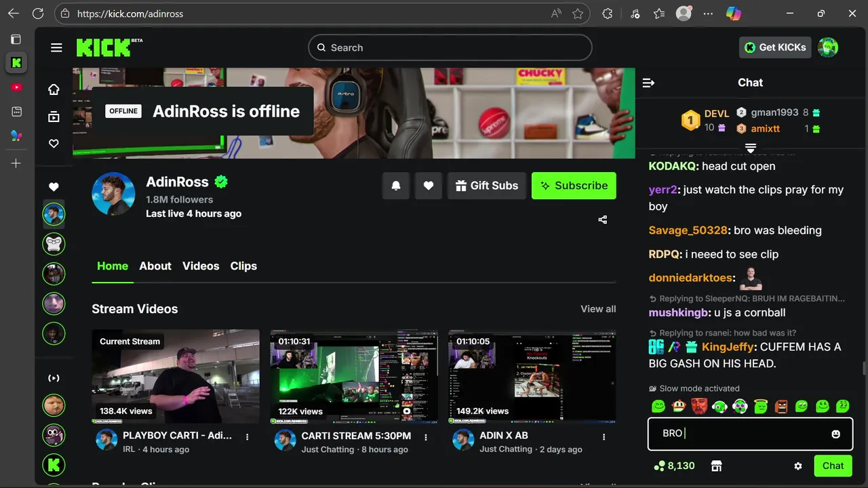This screenshot has height=488, width=868.
Task: Open the channel shop icon below chat
Action: 716,466
